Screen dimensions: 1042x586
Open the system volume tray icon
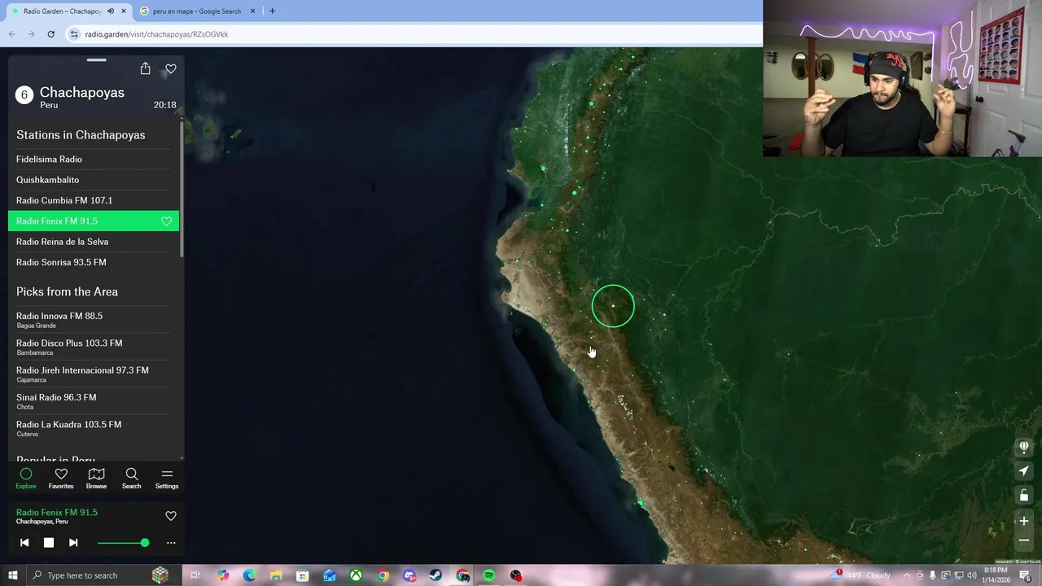tap(972, 575)
